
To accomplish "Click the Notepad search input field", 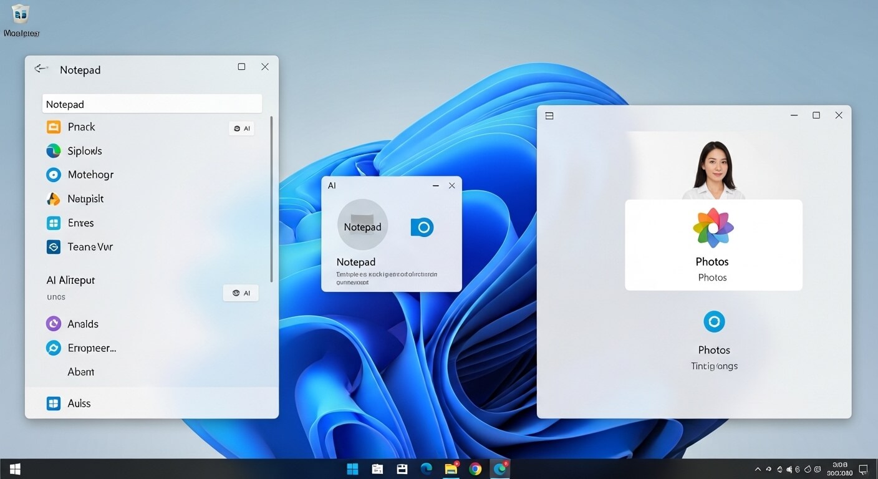I will 152,104.
